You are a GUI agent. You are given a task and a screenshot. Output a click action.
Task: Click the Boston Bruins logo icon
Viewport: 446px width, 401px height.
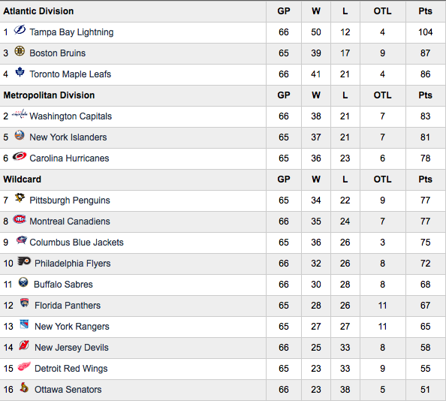(20, 51)
